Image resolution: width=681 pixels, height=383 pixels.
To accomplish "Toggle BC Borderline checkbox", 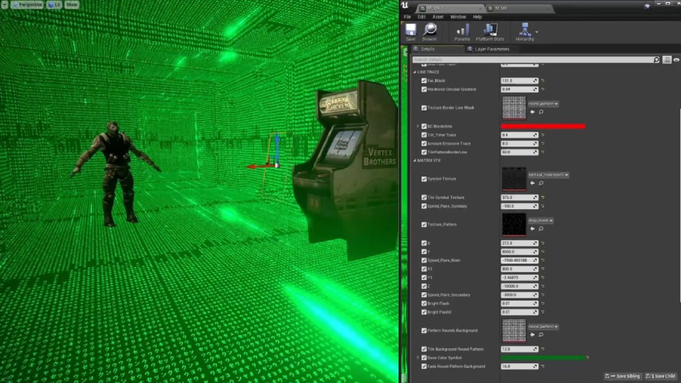I will [424, 127].
